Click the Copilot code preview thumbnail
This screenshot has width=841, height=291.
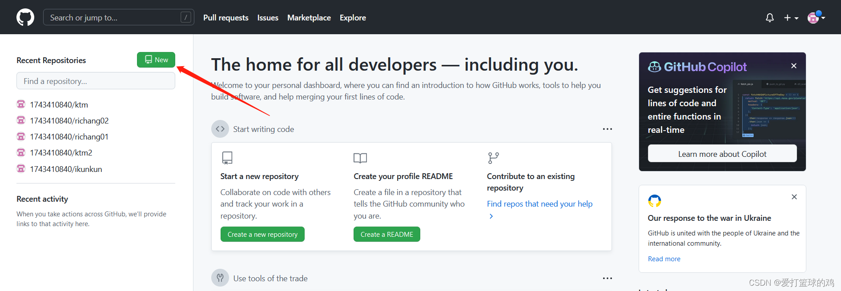click(769, 109)
